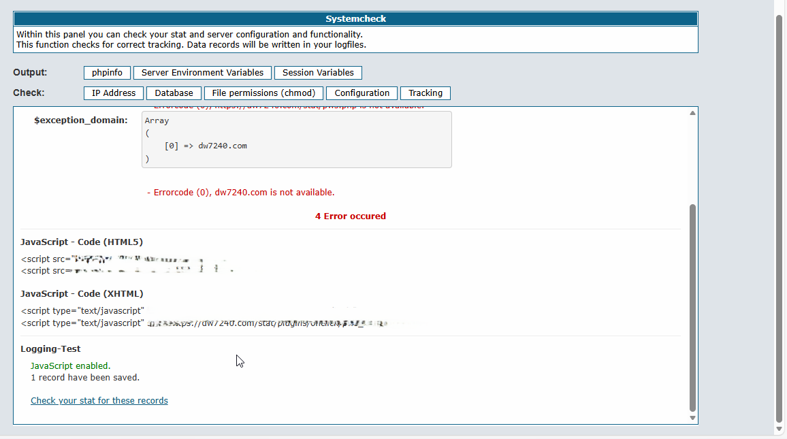The image size is (787, 439).
Task: Click the Systemcheck panel header
Action: [x=355, y=19]
